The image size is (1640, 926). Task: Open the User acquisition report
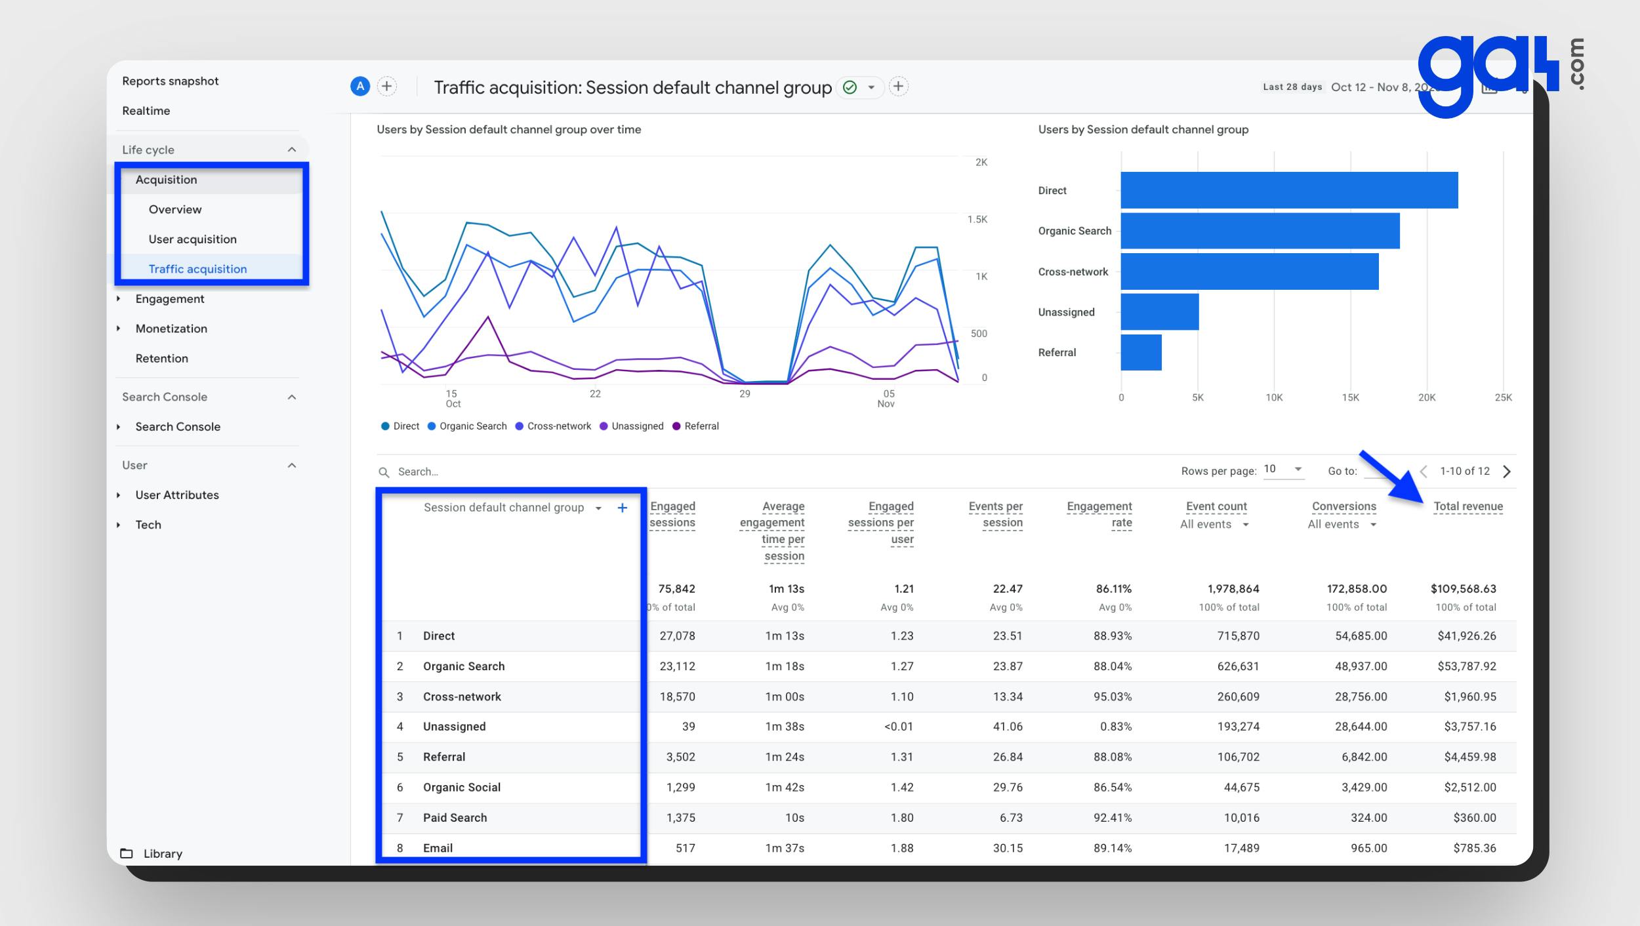click(x=193, y=239)
